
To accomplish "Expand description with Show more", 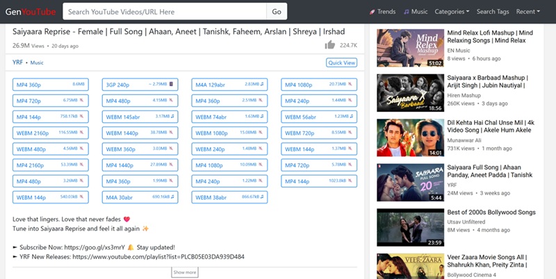I will pos(184,272).
